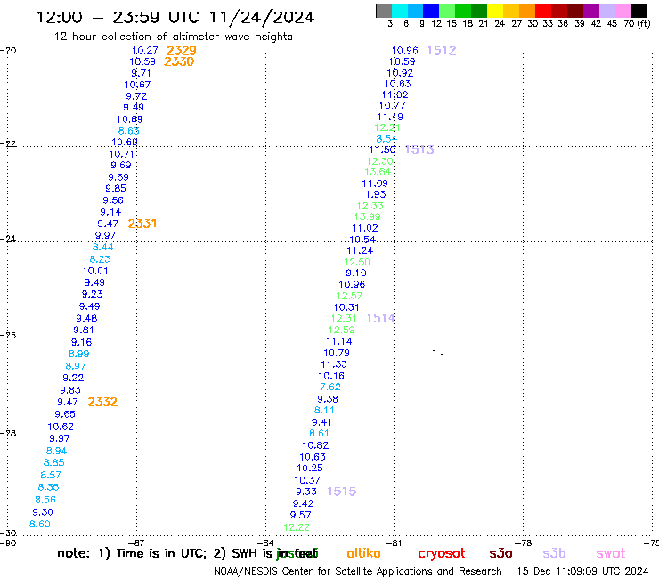The width and height of the screenshot is (659, 579).
Task: Click the 12.50 wave height value
Action: click(x=357, y=262)
